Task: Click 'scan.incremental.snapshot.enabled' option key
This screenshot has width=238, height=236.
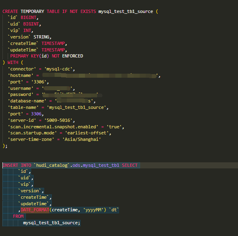Action: point(53,127)
